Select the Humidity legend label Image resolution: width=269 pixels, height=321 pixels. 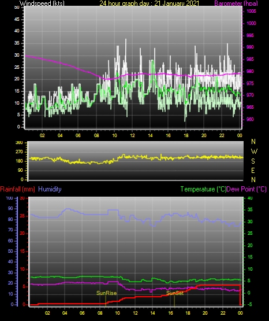pyautogui.click(x=50, y=189)
